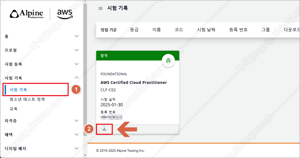The height and width of the screenshot is (158, 300).
Task: Expand the 디지털 배지 menu chevron
Action: pyautogui.click(x=77, y=148)
